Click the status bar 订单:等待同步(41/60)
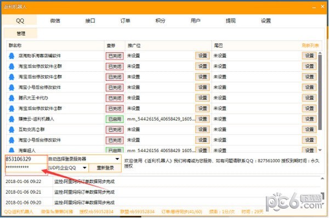This screenshot has width=329, height=218. 181,211
